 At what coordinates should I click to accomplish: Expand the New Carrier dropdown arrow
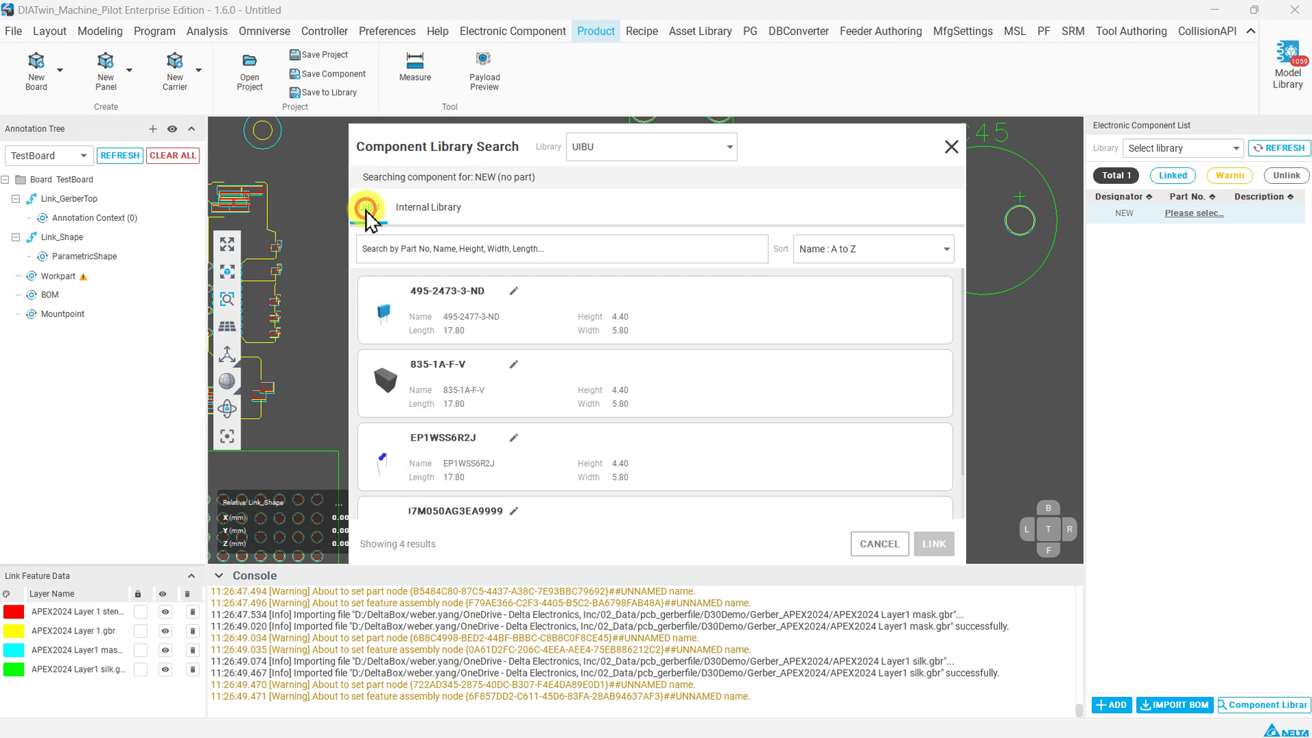(x=199, y=70)
